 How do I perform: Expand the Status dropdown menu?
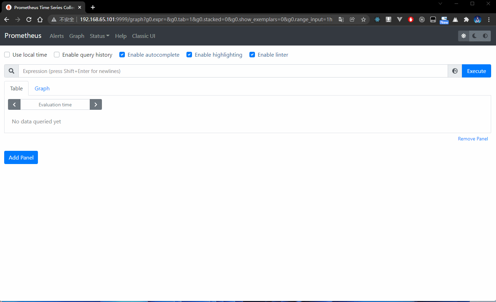click(99, 36)
